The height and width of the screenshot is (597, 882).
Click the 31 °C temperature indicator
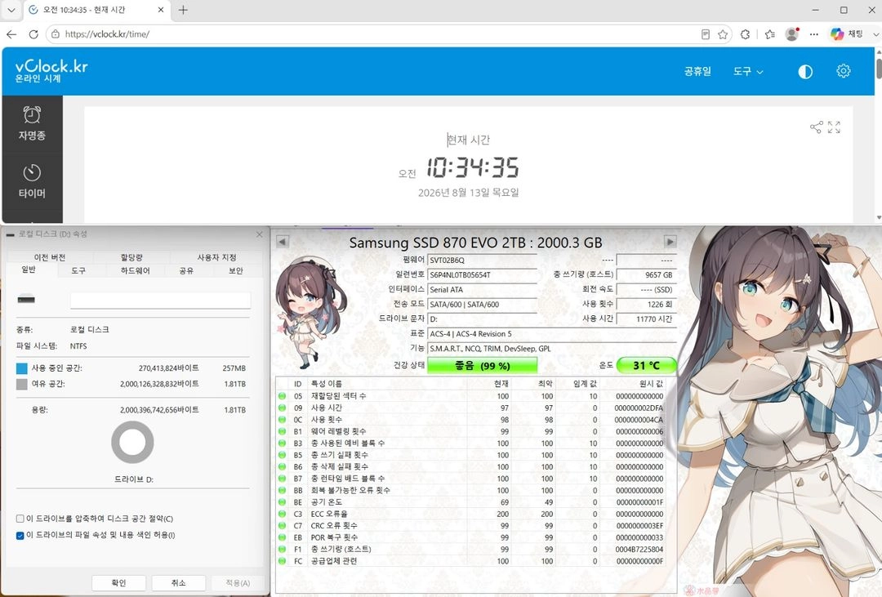tap(646, 366)
